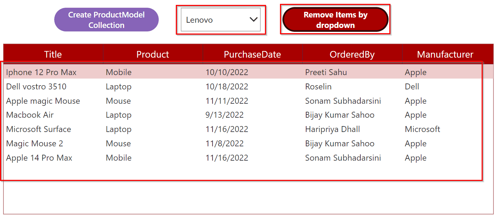Click the Title column header
Screen dimensions: 497x220
(53, 54)
